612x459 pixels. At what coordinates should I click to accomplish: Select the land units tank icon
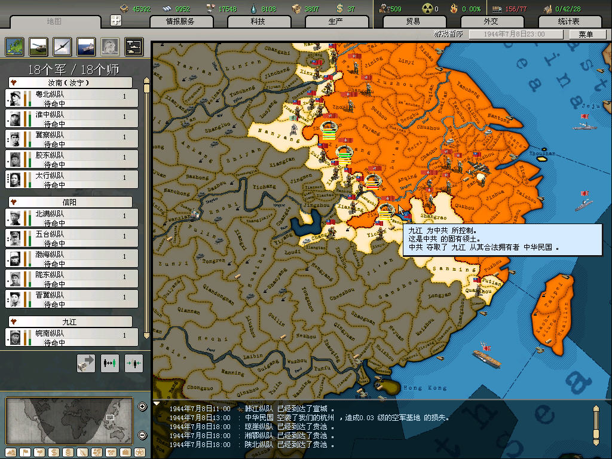pyautogui.click(x=38, y=46)
